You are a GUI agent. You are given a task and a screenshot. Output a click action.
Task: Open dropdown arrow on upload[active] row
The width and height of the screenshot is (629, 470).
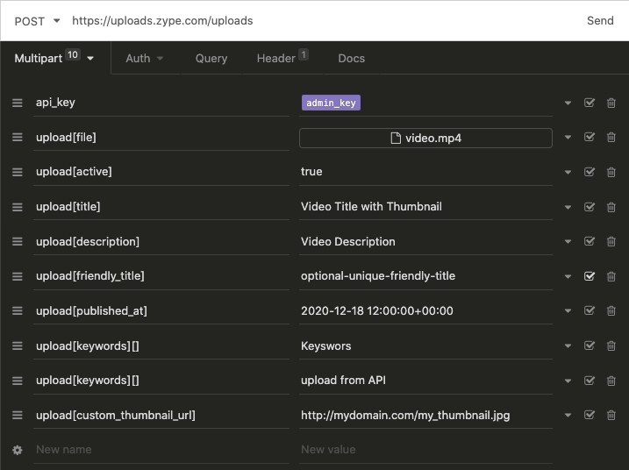tap(568, 172)
